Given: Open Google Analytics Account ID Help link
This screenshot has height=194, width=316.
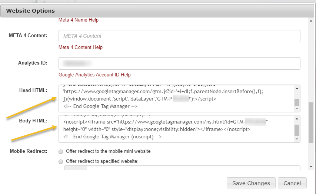Looking at the screenshot, I should pyautogui.click(x=94, y=75).
